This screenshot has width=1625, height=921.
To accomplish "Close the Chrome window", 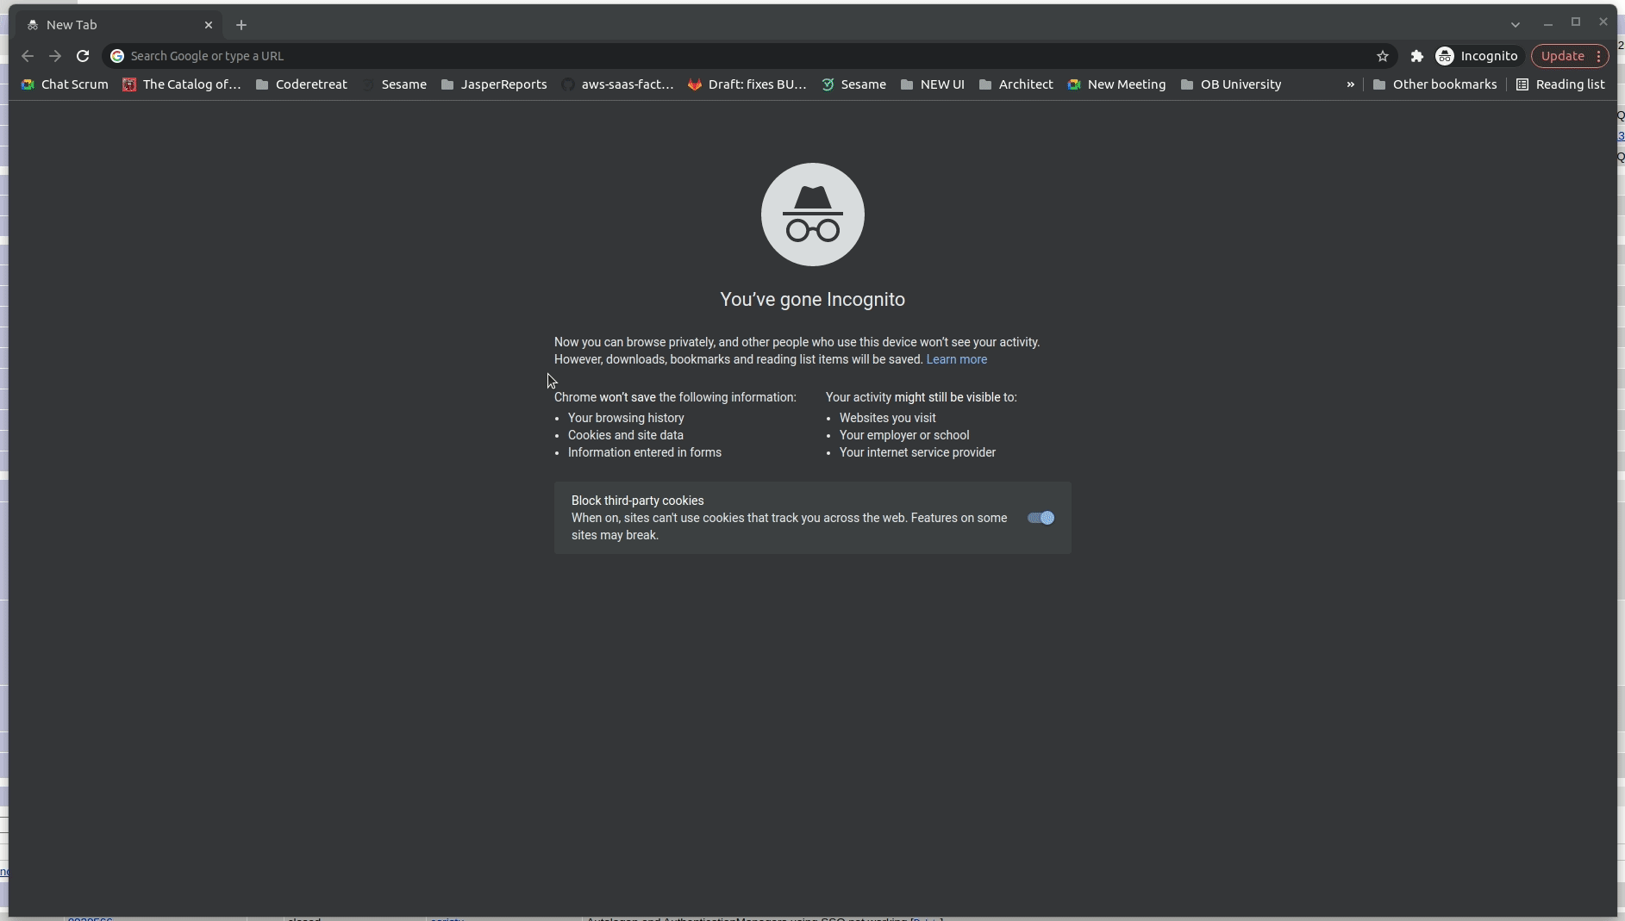I will 1603,22.
